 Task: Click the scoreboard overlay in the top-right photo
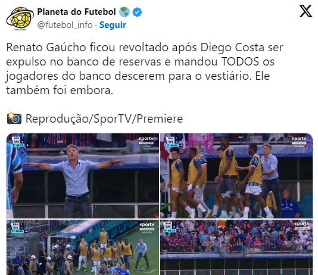(x=173, y=142)
